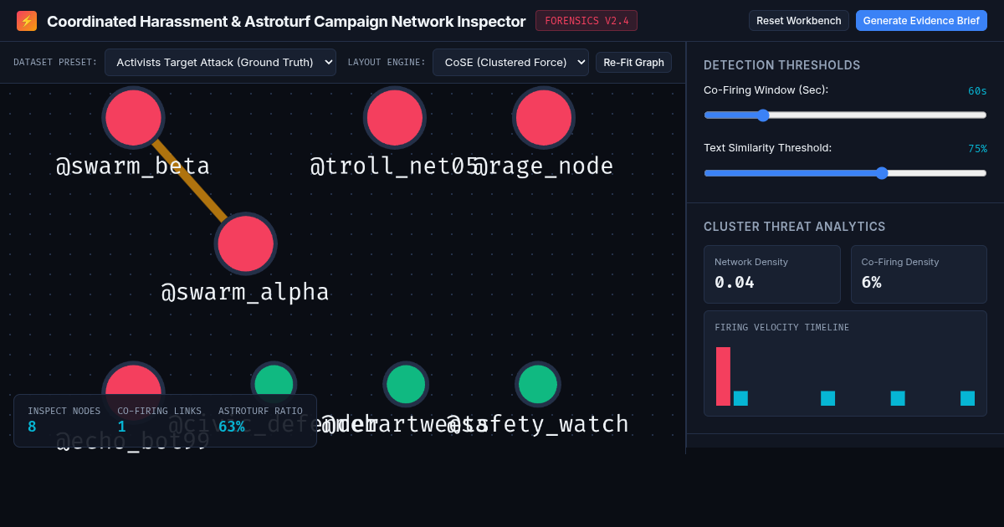
Task: Click the tall red bar in firing timeline
Action: point(723,376)
